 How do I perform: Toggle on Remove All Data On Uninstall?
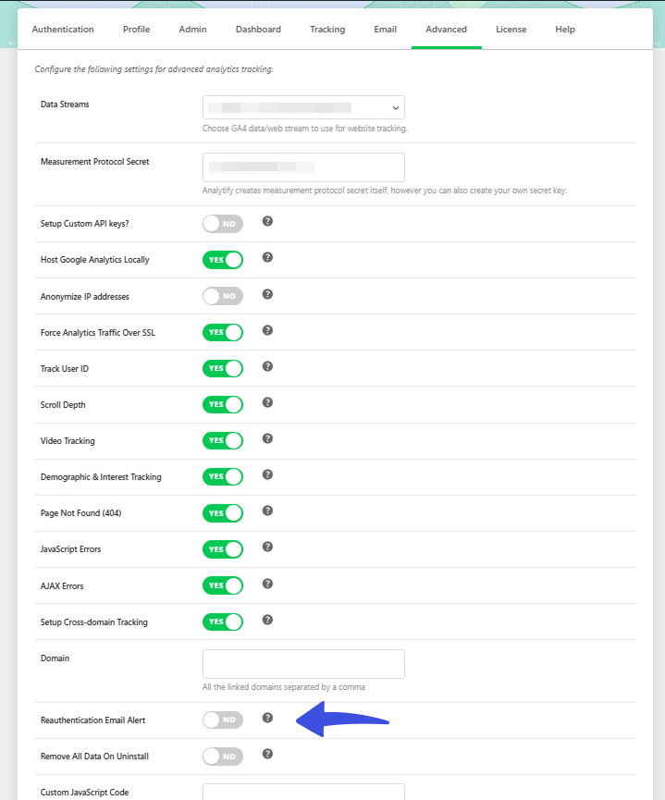pyautogui.click(x=222, y=755)
